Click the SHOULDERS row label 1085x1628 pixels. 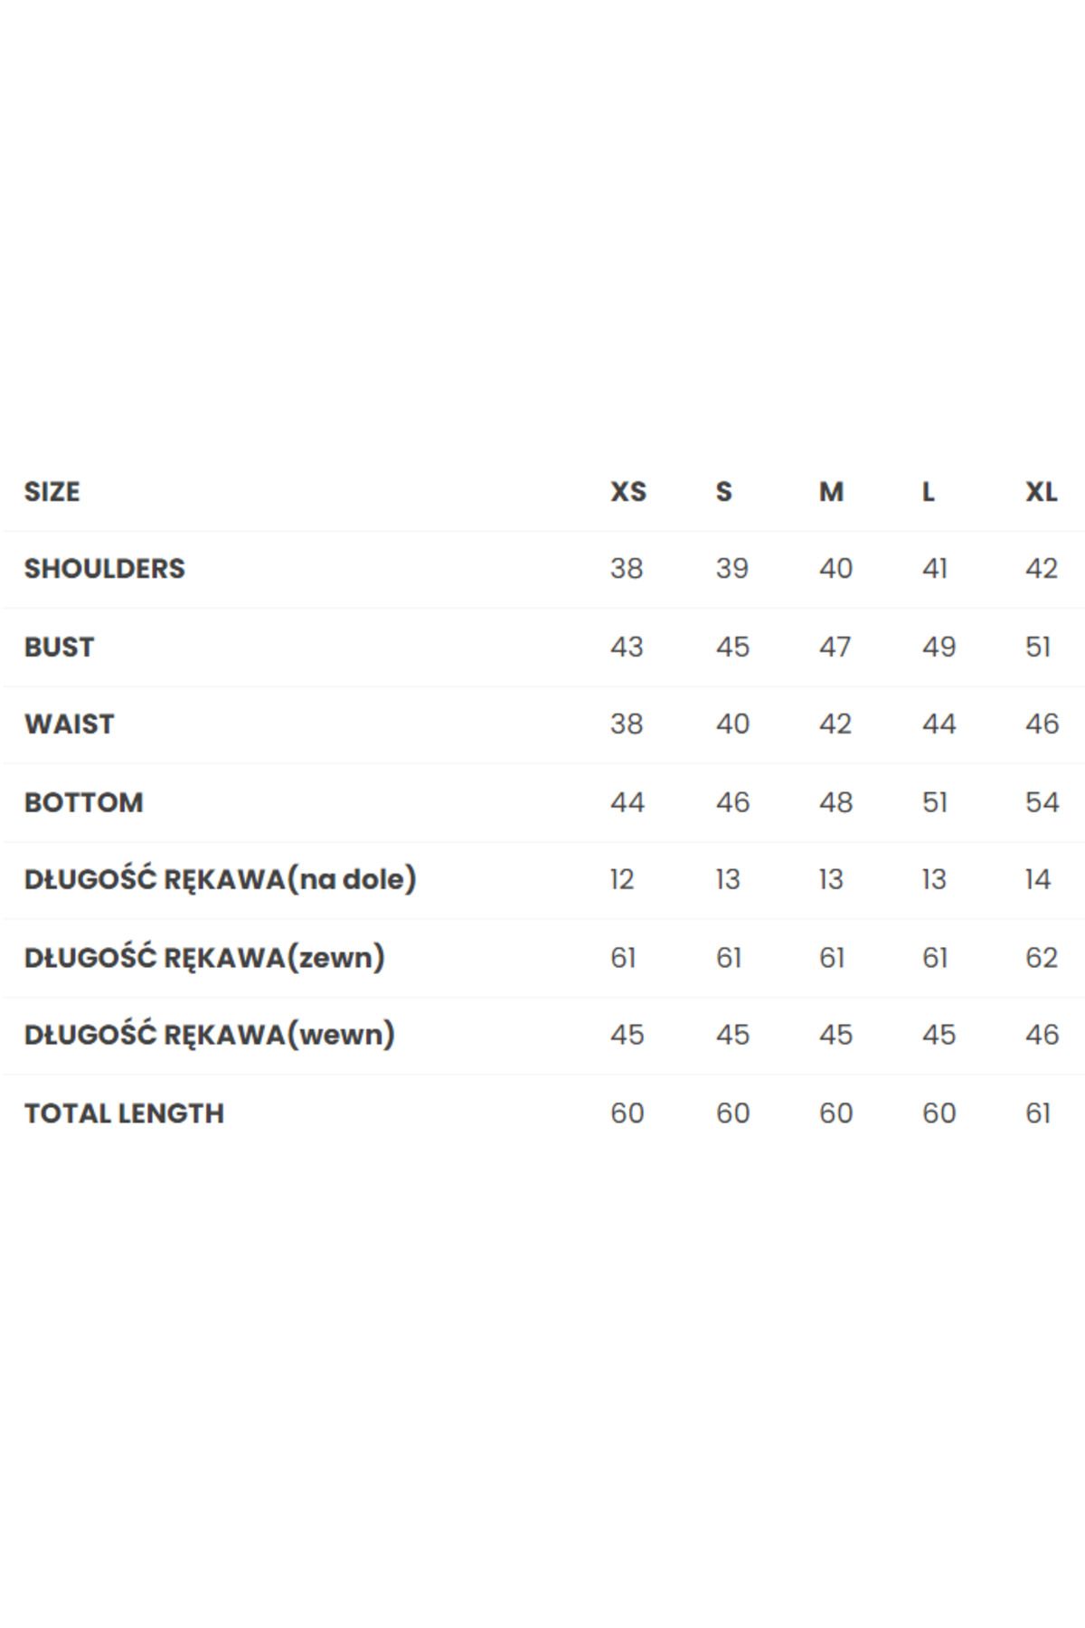tap(104, 569)
